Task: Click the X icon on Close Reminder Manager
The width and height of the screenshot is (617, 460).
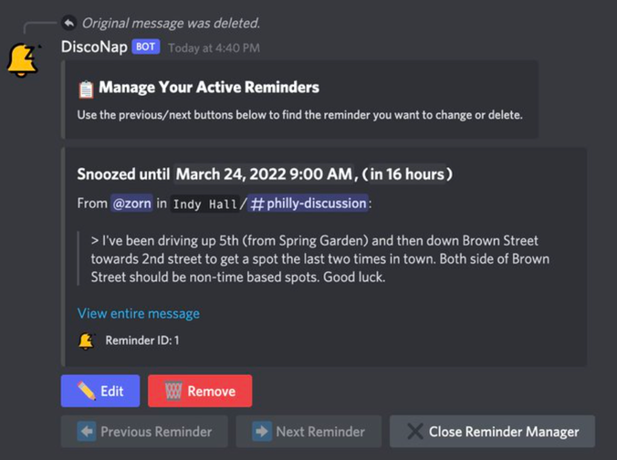Action: point(415,432)
